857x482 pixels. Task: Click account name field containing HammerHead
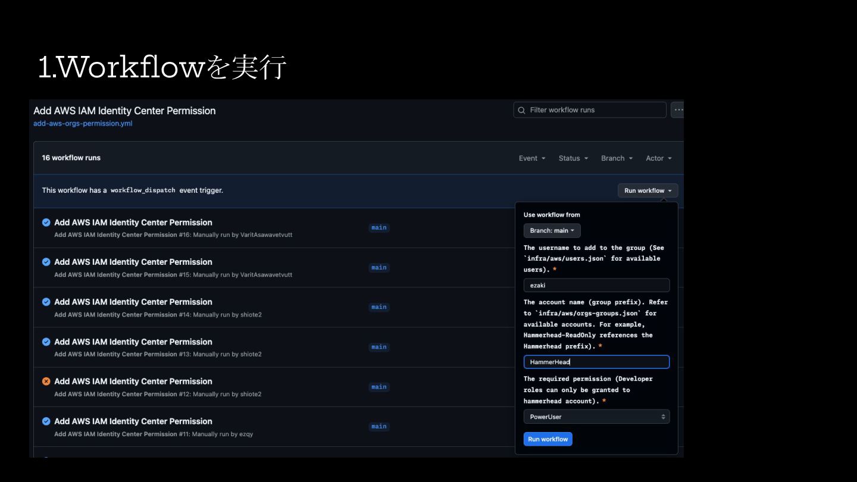click(x=596, y=362)
